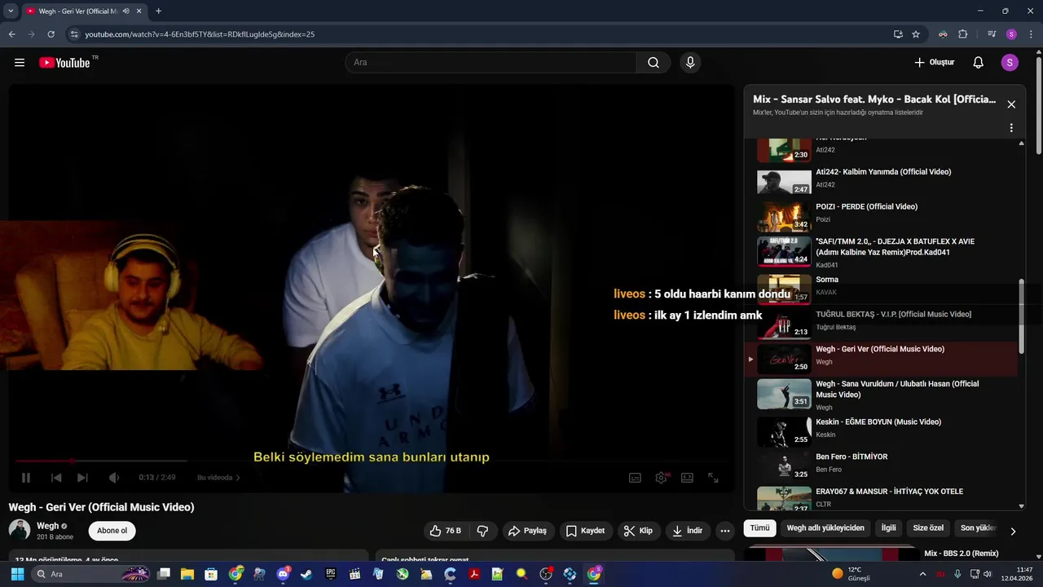The width and height of the screenshot is (1043, 587).
Task: Skip to the next video in player
Action: point(82,478)
